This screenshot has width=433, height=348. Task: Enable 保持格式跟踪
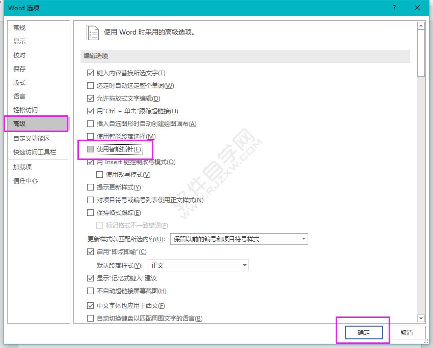click(x=90, y=212)
